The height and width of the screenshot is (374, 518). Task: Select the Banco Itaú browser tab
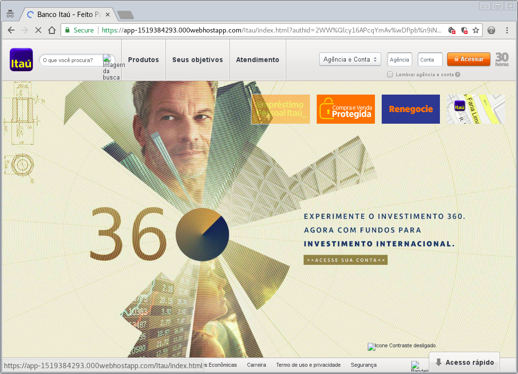click(x=68, y=15)
